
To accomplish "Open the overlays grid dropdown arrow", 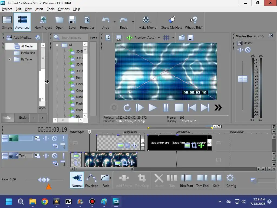I will tap(173, 37).
